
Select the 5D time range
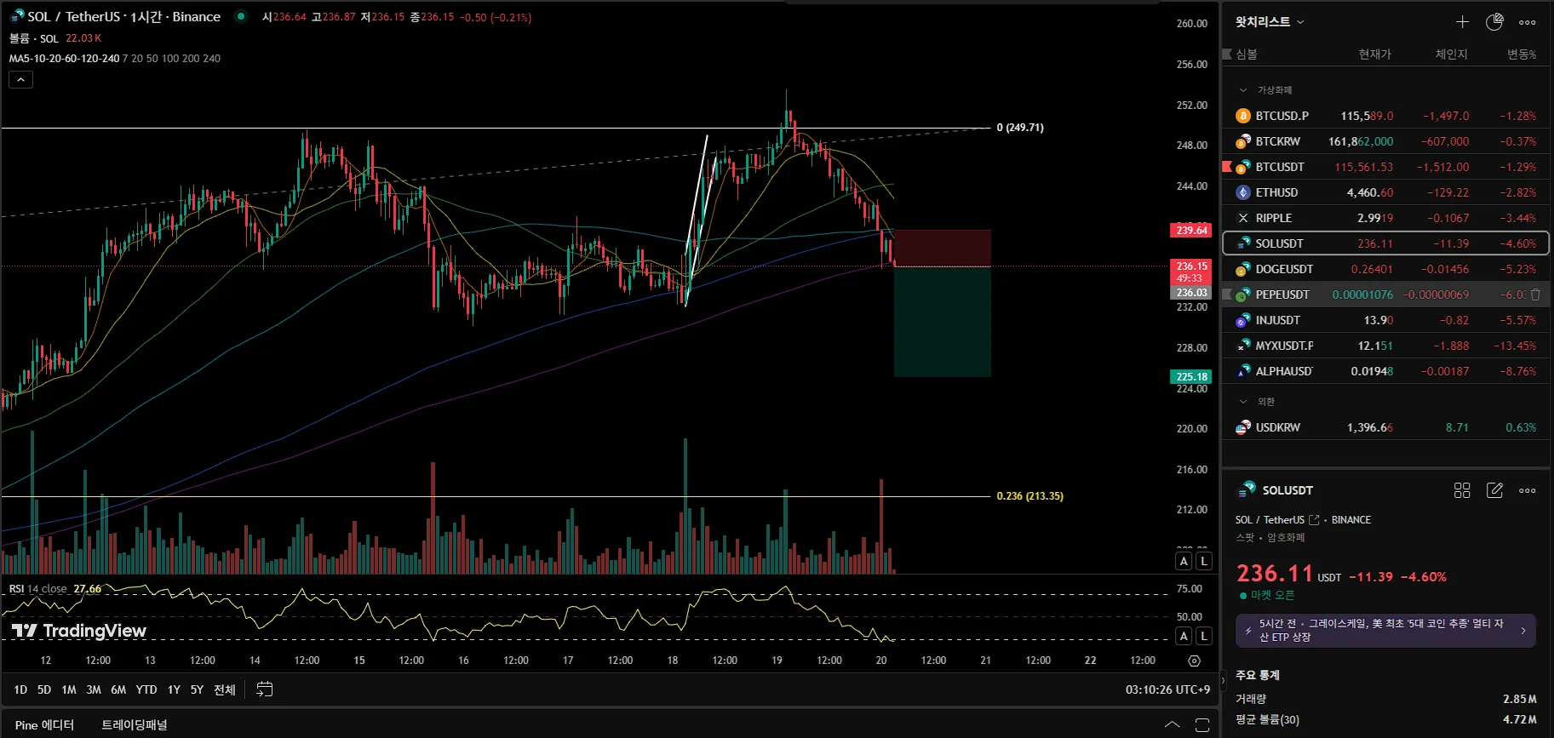[44, 689]
